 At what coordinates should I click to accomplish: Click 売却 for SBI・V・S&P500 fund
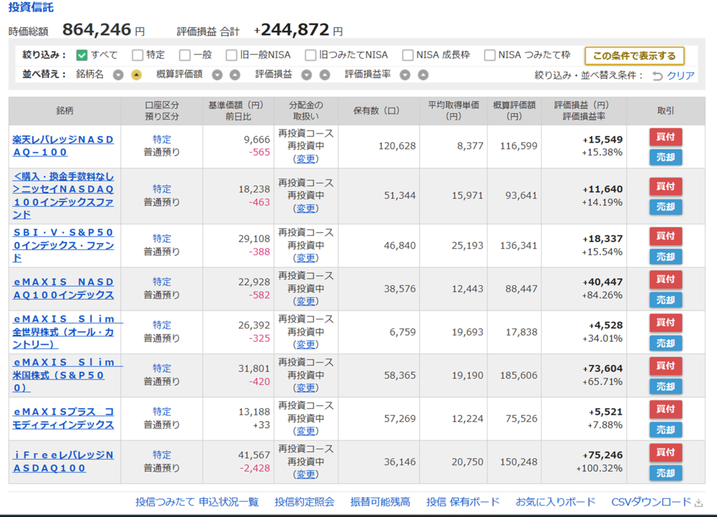pos(666,256)
